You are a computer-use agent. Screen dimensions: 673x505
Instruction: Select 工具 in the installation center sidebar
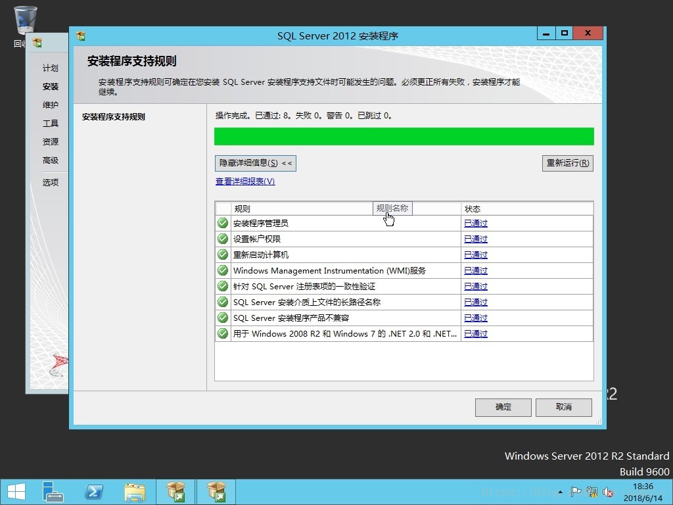[50, 123]
